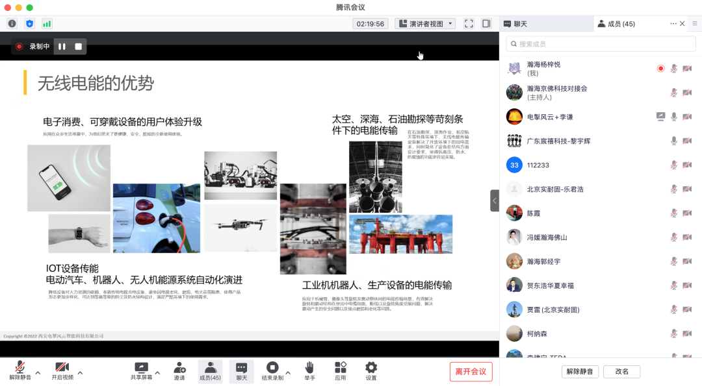Image resolution: width=702 pixels, height=386 pixels.
Task: Enter fullscreen mode via the fullscreen icon
Action: pyautogui.click(x=469, y=23)
